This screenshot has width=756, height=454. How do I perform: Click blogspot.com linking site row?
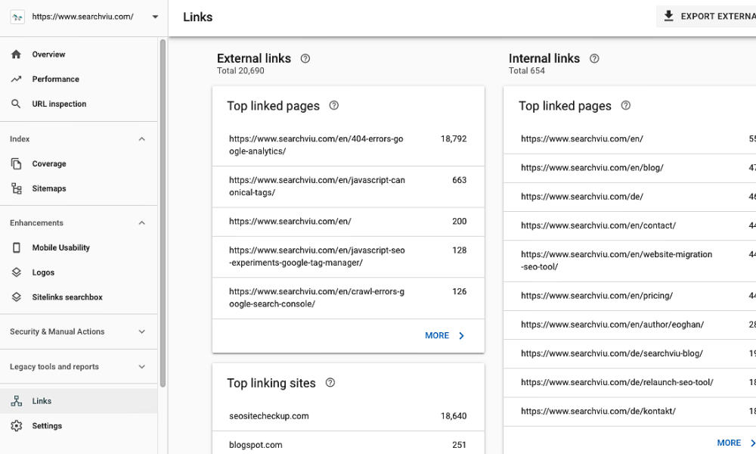[x=348, y=444]
